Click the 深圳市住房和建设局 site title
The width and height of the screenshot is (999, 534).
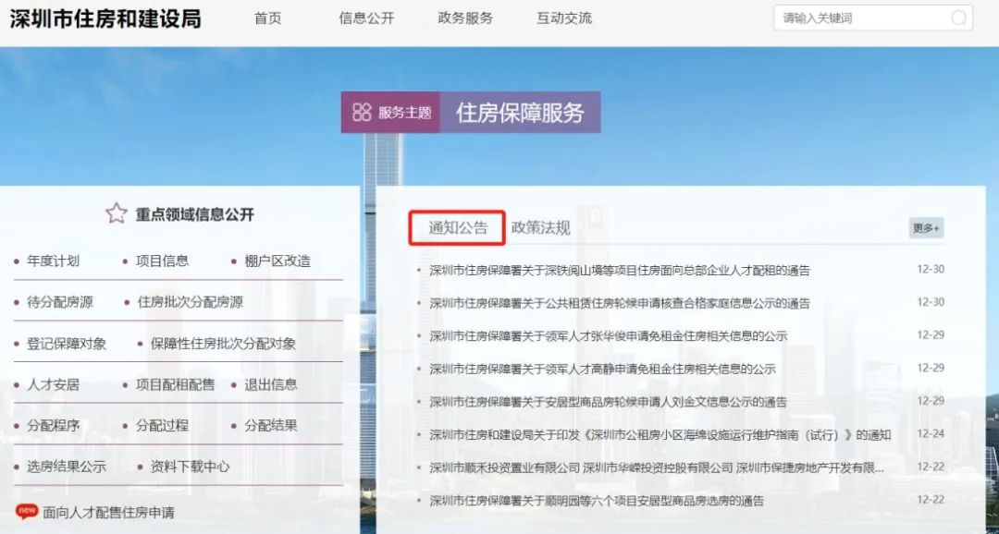(105, 18)
